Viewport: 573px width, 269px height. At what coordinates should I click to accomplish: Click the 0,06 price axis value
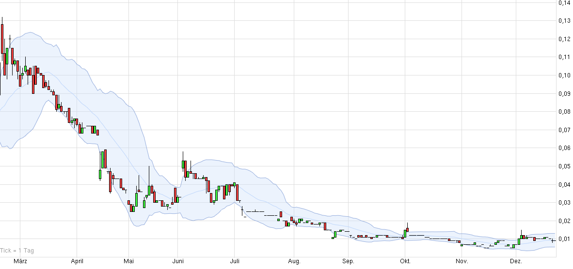[x=565, y=148]
